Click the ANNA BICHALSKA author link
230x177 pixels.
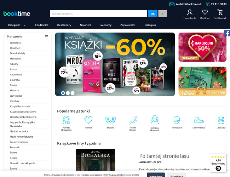tap(150, 162)
